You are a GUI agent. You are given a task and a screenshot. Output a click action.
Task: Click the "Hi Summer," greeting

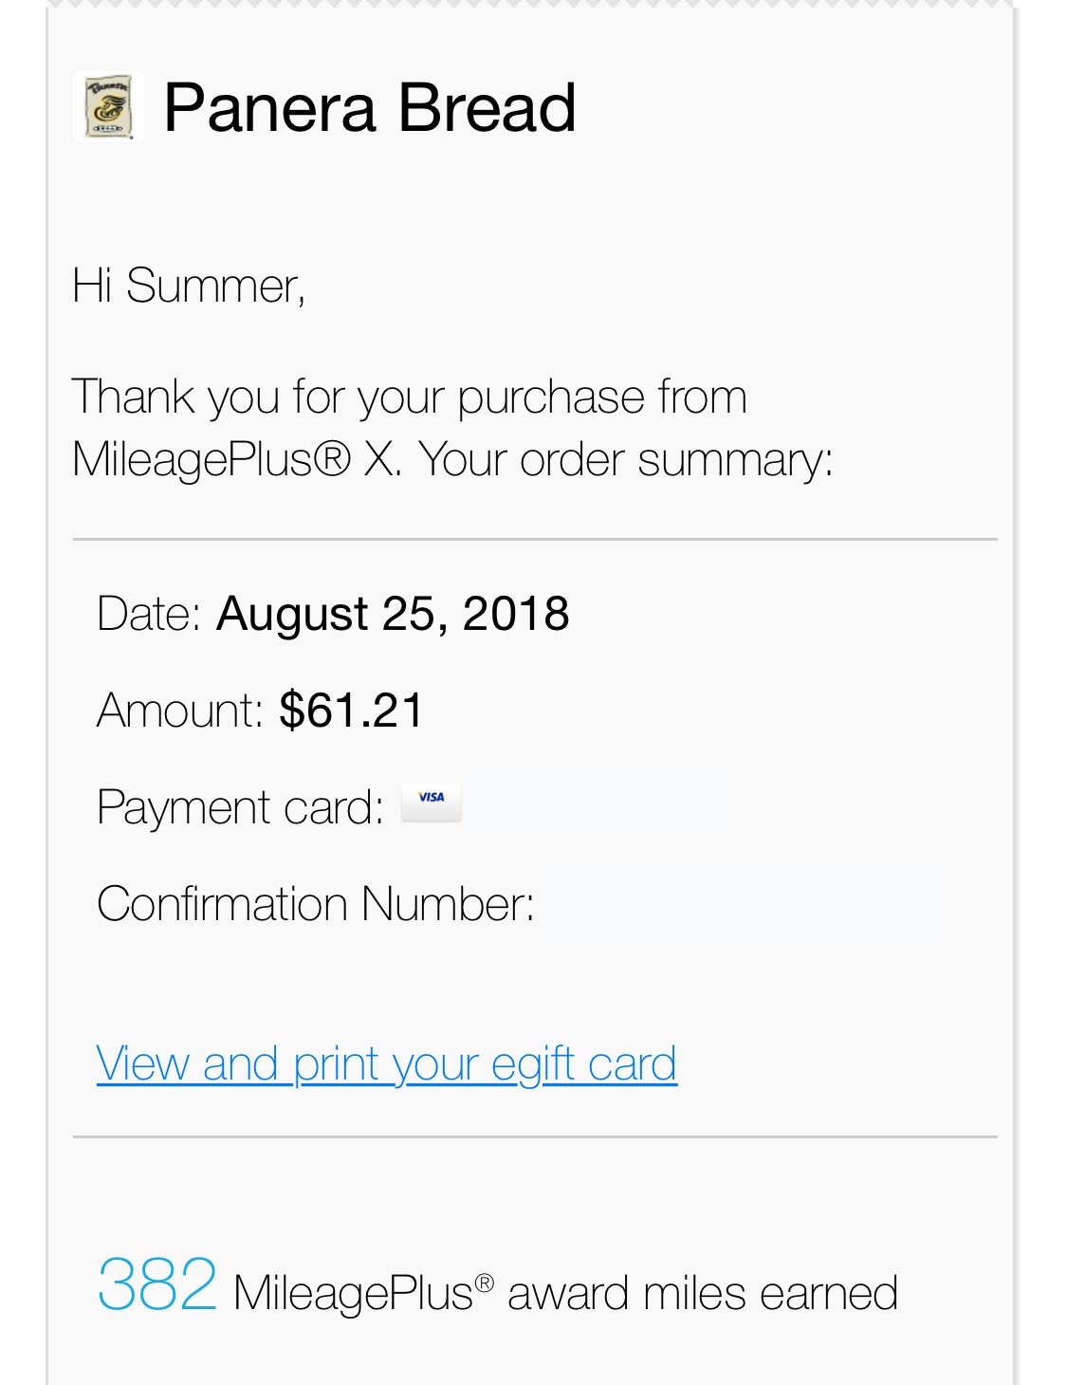click(x=189, y=286)
